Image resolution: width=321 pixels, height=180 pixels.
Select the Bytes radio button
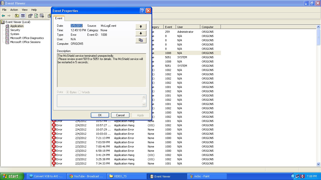click(67, 92)
